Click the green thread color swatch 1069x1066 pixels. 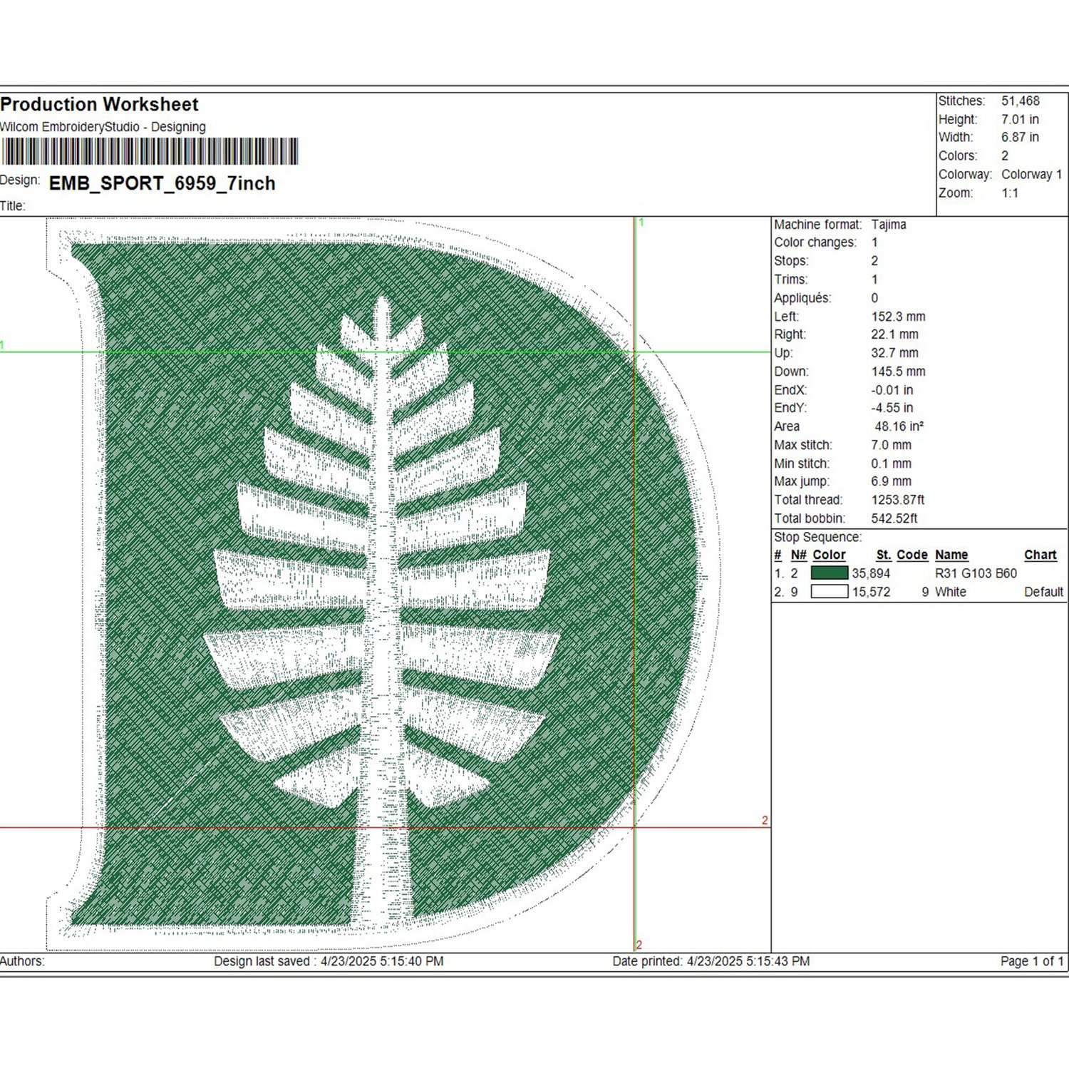[830, 573]
